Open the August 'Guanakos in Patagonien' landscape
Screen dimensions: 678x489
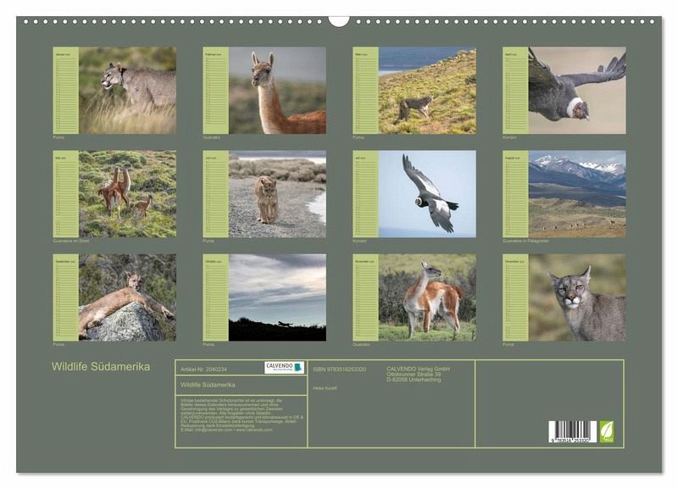[x=577, y=194]
